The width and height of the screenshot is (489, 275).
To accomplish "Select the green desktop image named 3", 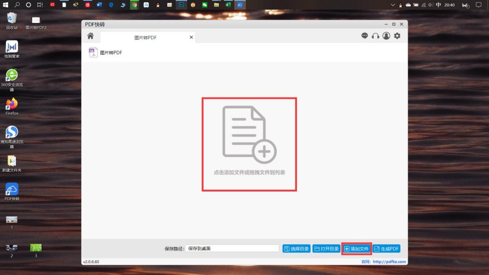I will (36, 250).
